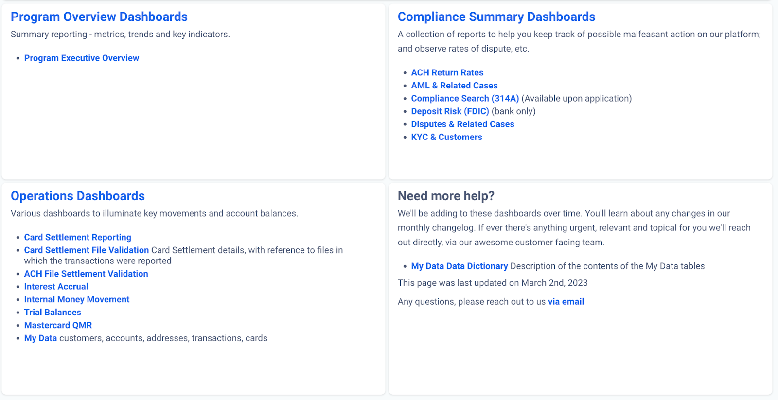Open the KYC & Customers dashboard
Image resolution: width=778 pixels, height=400 pixels.
click(446, 137)
